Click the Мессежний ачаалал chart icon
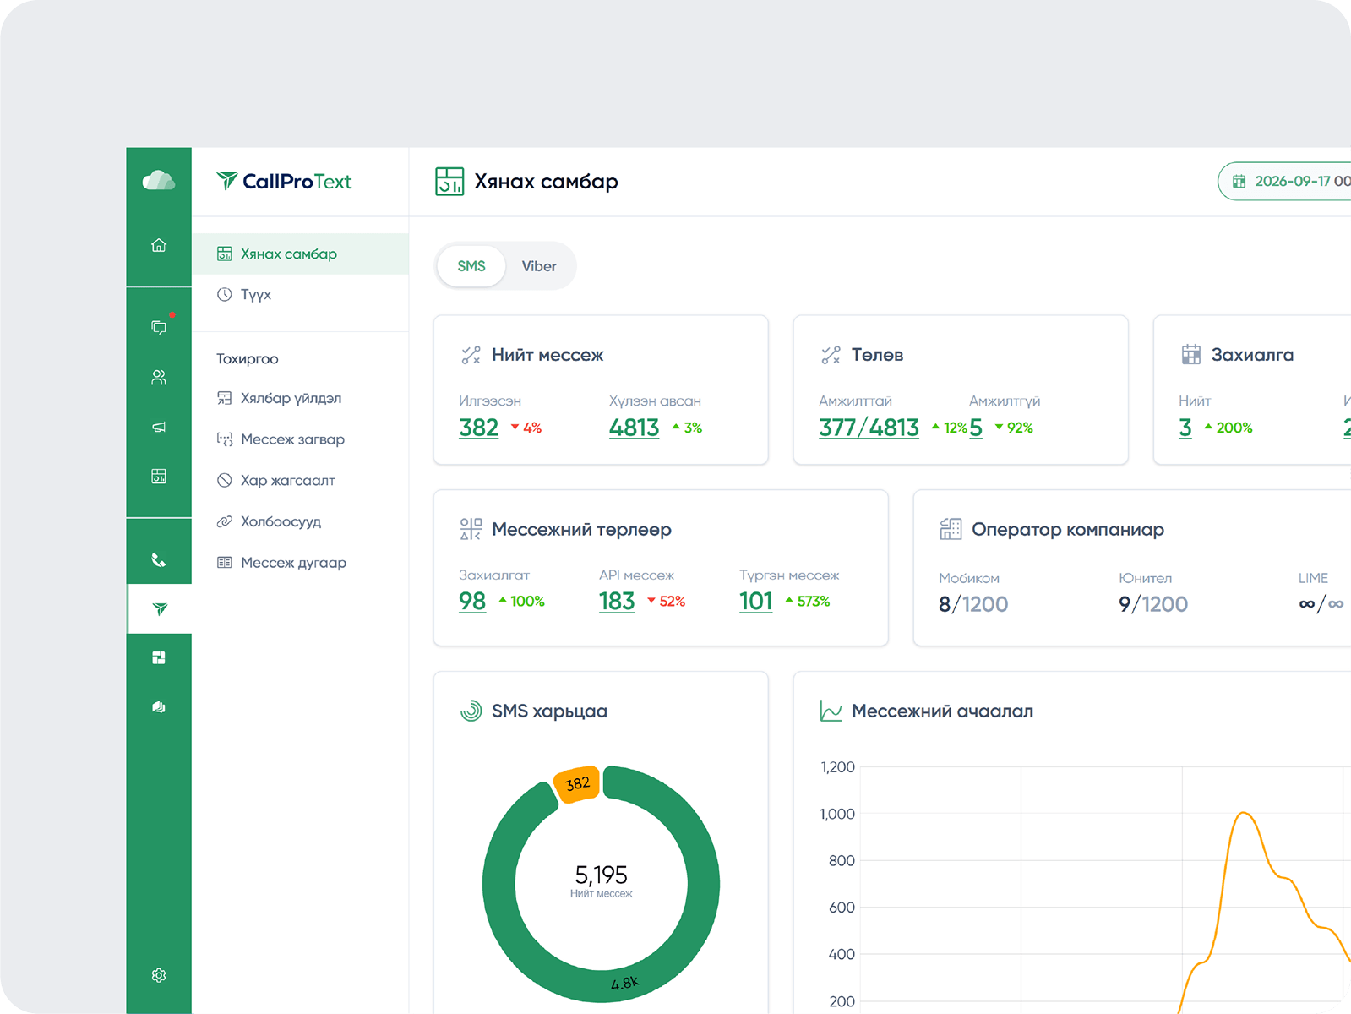The width and height of the screenshot is (1351, 1014). click(x=831, y=711)
